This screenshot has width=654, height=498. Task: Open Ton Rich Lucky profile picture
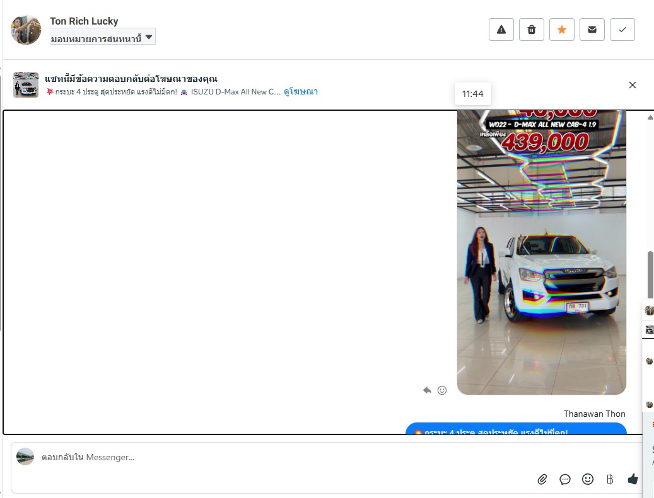tap(26, 30)
